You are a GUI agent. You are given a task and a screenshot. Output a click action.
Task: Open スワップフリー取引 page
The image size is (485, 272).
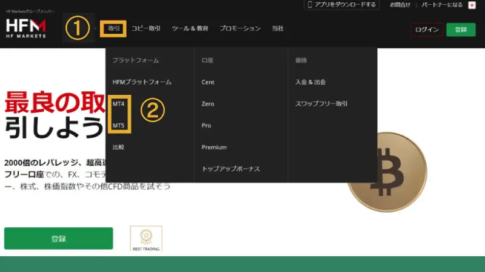321,103
